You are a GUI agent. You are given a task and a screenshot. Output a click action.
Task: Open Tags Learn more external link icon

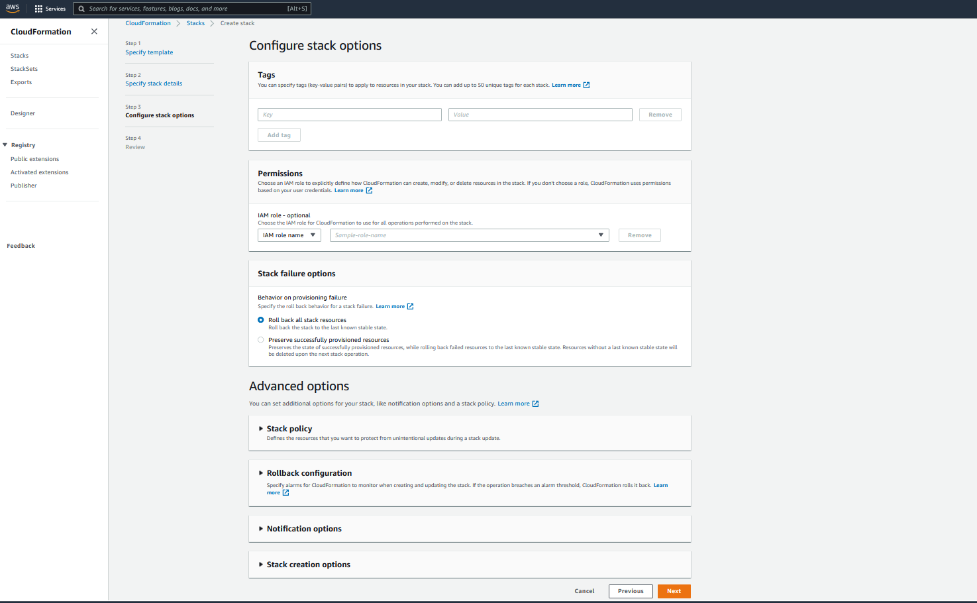point(586,85)
